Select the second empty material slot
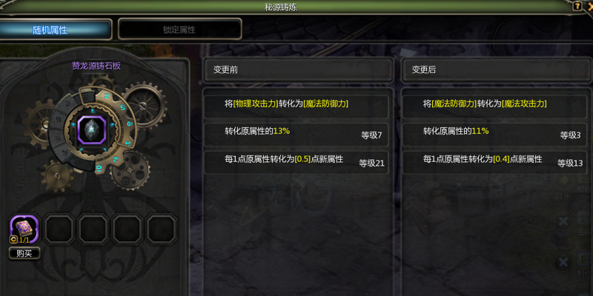 click(59, 229)
